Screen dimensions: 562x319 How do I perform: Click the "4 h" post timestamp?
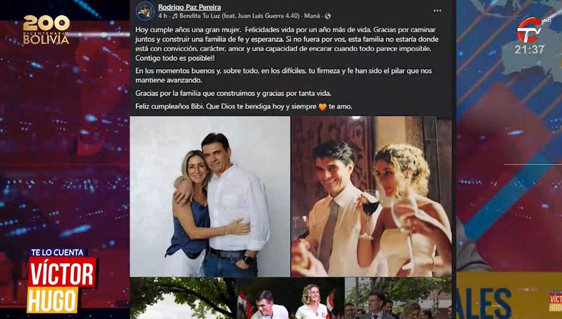coord(163,16)
